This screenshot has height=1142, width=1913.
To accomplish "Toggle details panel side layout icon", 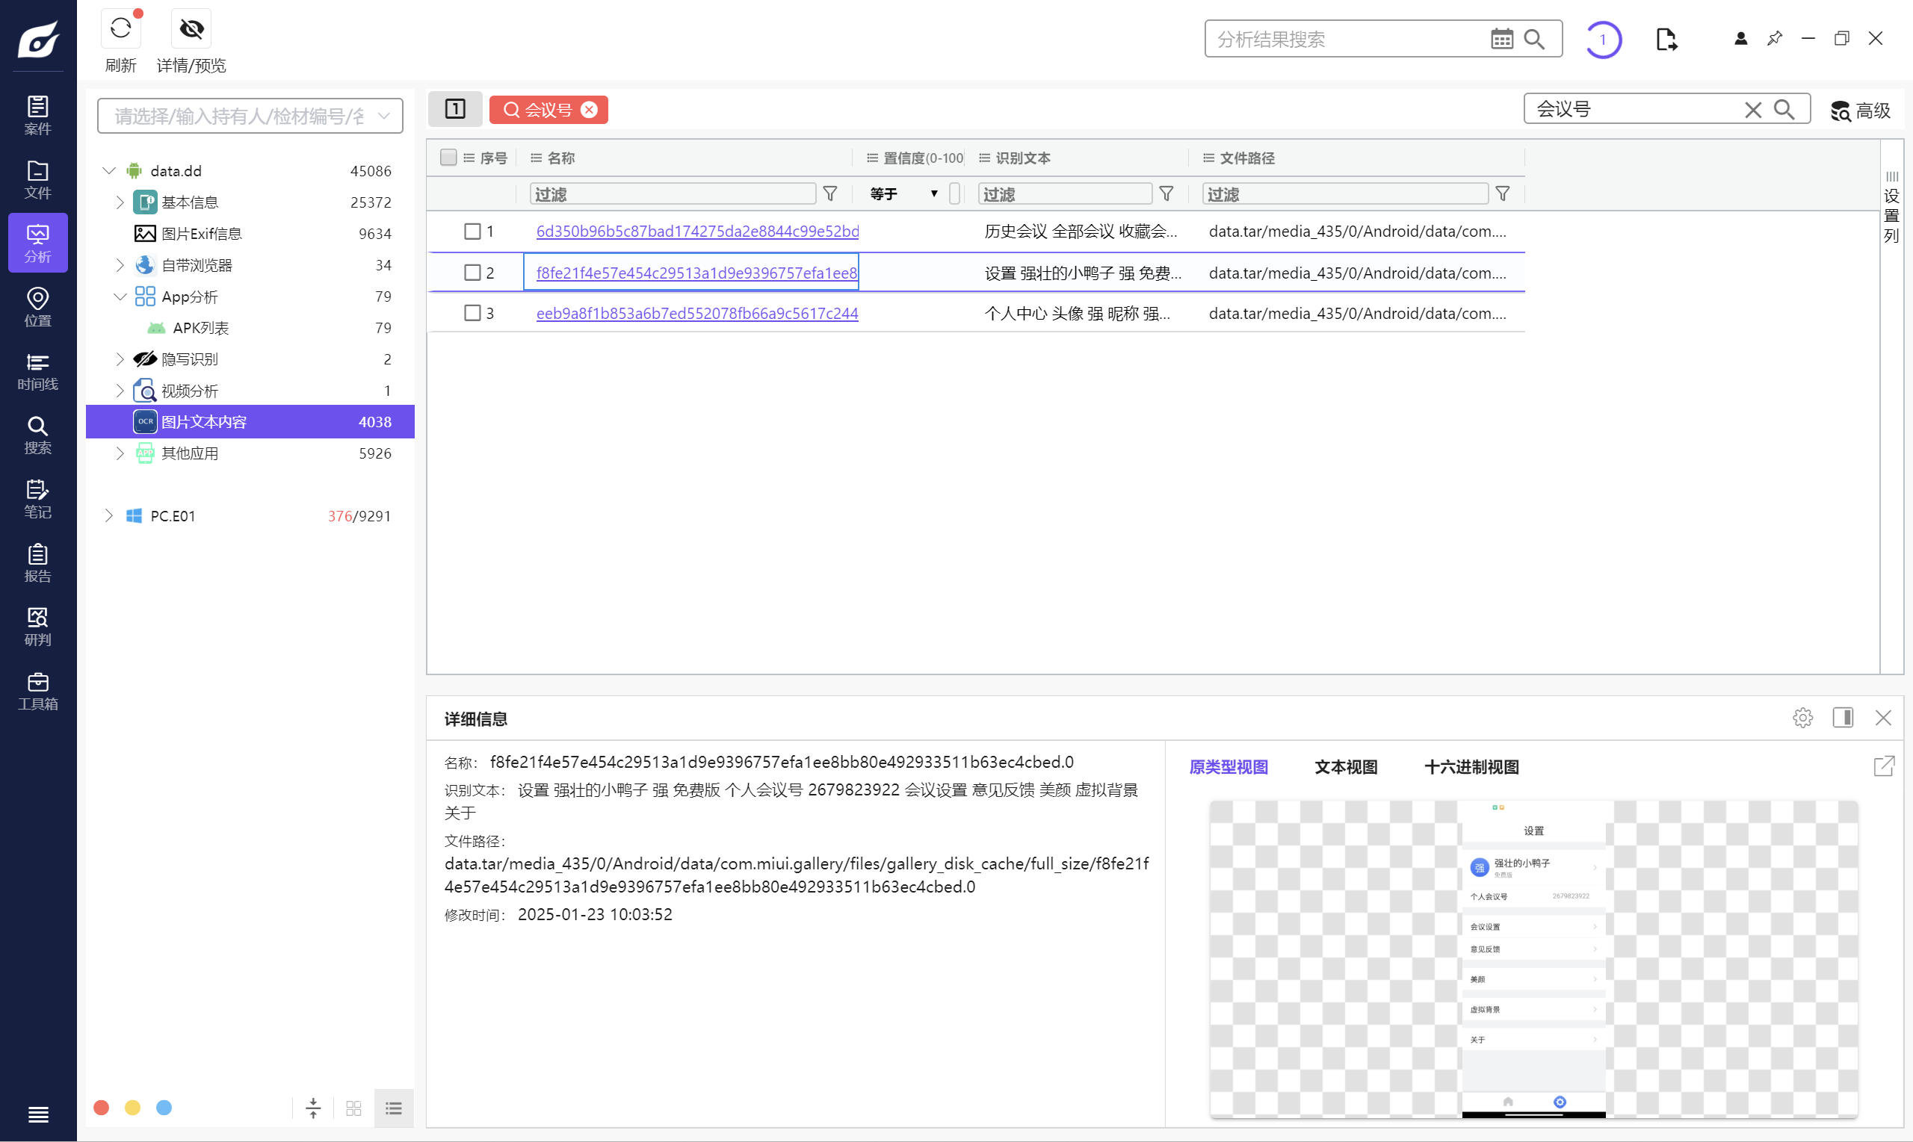I will pyautogui.click(x=1843, y=717).
